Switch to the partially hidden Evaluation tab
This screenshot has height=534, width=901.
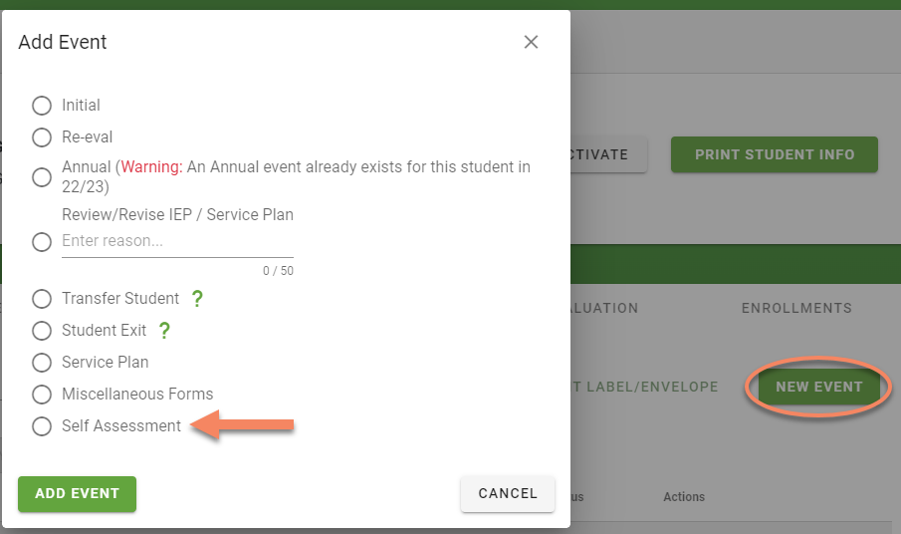(x=604, y=308)
